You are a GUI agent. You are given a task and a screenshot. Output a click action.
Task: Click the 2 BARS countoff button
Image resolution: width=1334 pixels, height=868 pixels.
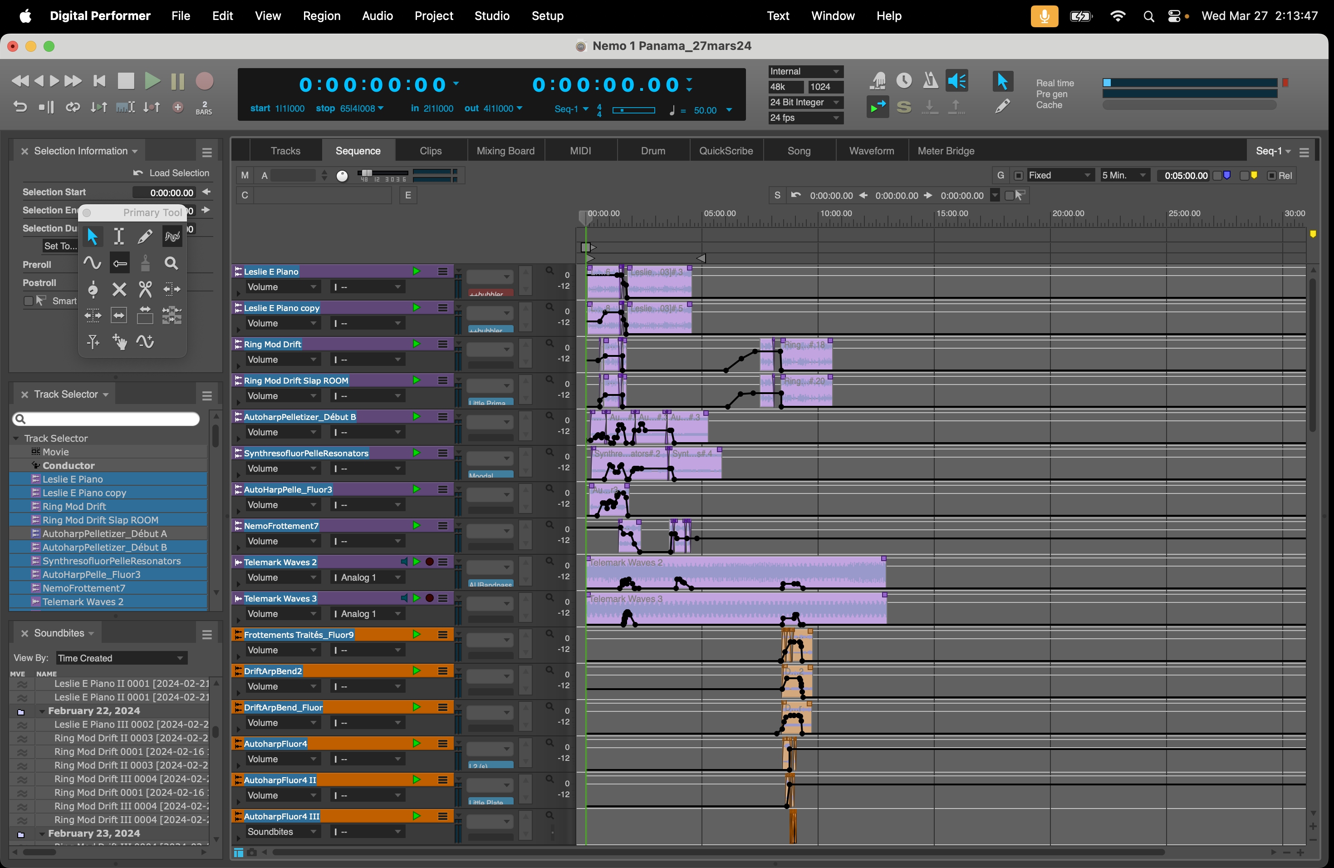pyautogui.click(x=204, y=108)
